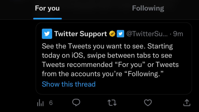Click the words "Starting today on iOS"
This screenshot has width=199, height=112.
tap(107, 51)
